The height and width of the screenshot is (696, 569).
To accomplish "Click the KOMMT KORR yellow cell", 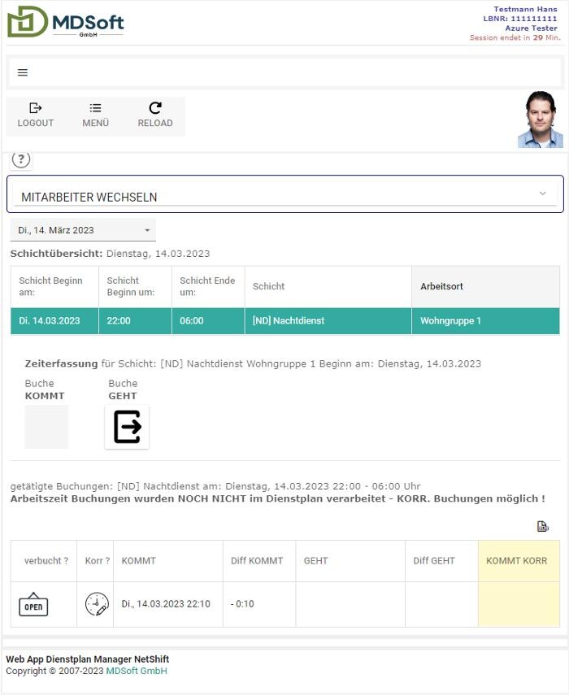I will (519, 605).
